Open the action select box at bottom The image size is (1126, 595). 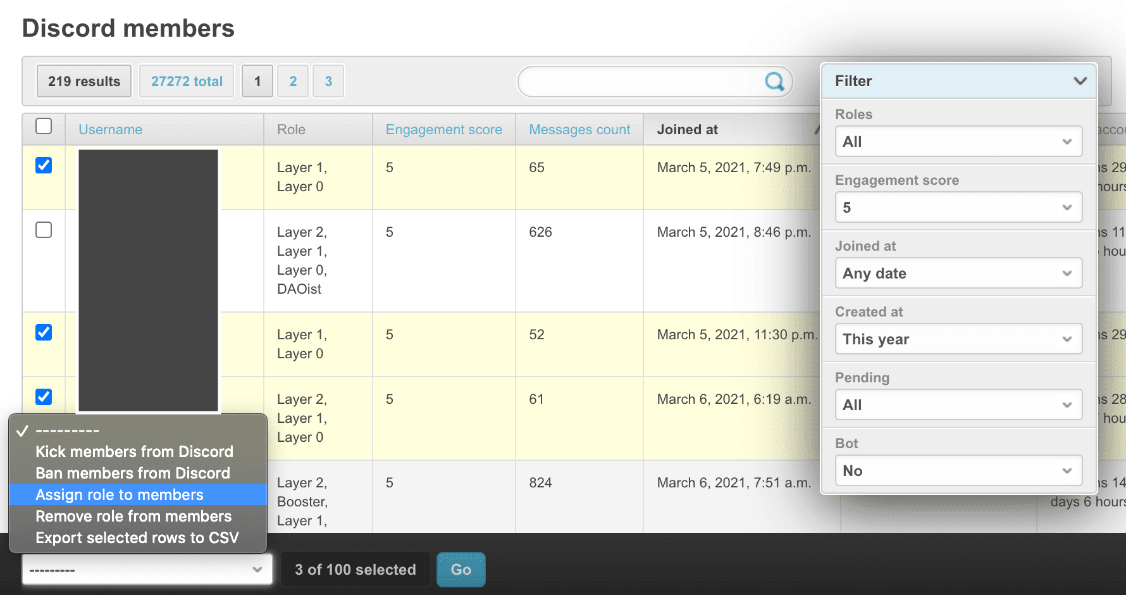(147, 570)
